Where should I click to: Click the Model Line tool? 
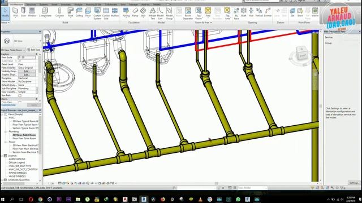[160, 14]
